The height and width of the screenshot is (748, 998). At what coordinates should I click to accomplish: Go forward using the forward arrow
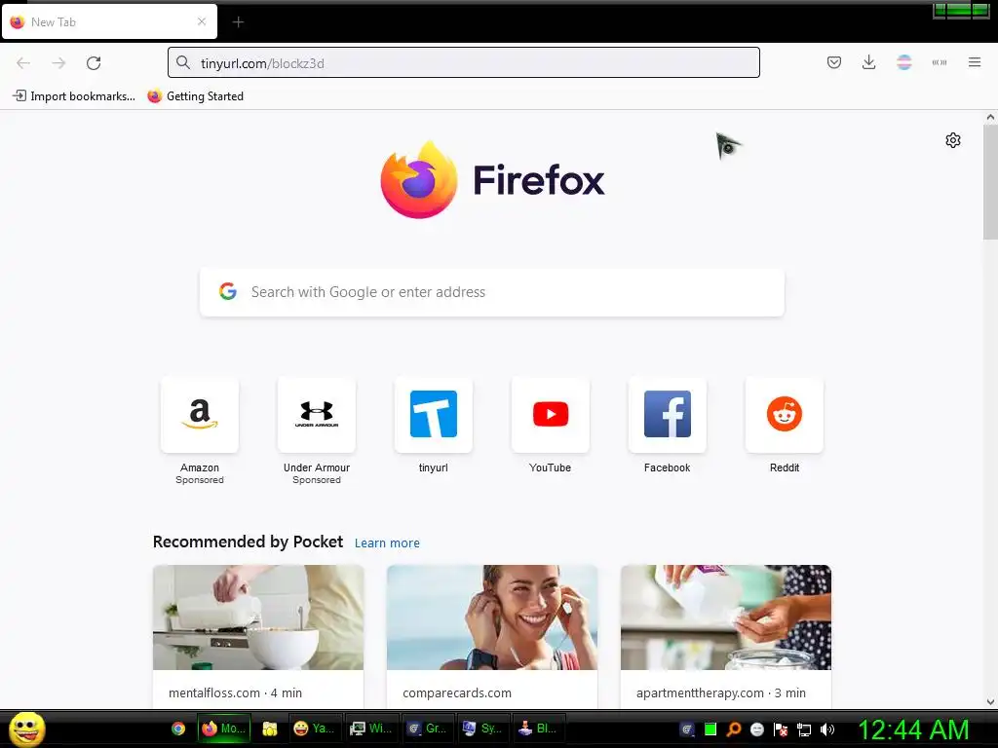pos(58,63)
